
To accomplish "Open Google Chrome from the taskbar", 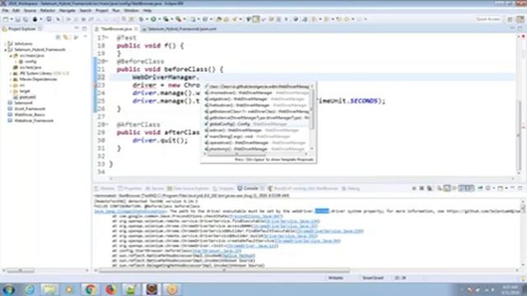I will 90,289.
